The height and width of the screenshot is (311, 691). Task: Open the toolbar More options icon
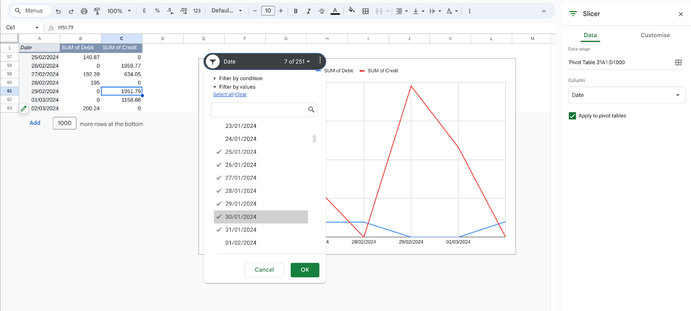(x=469, y=11)
